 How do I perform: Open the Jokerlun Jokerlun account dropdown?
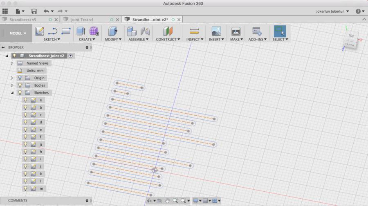pos(332,11)
